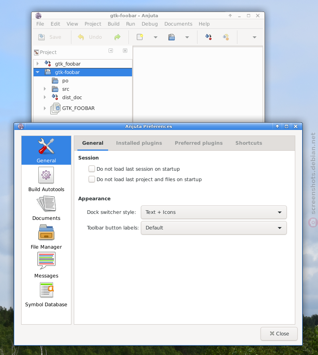318x355 pixels.
Task: Open the Toolbar button labels dropdown
Action: coord(213,228)
